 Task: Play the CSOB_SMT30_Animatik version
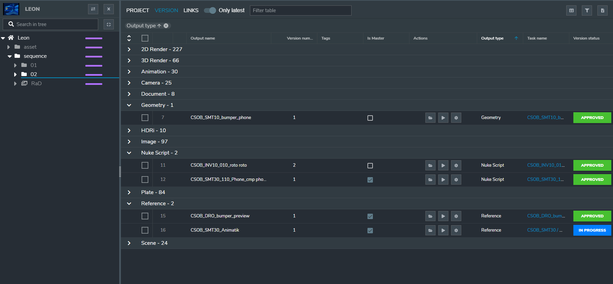(x=443, y=230)
